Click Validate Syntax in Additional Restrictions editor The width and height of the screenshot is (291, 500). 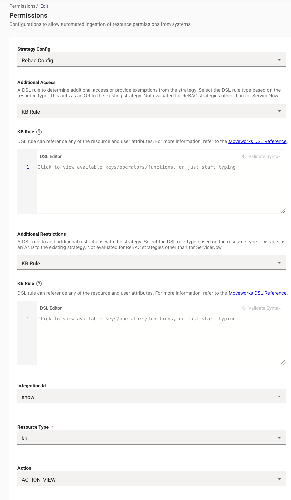point(261,308)
